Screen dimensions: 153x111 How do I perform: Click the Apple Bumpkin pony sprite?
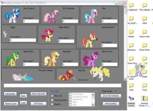(x=90, y=40)
